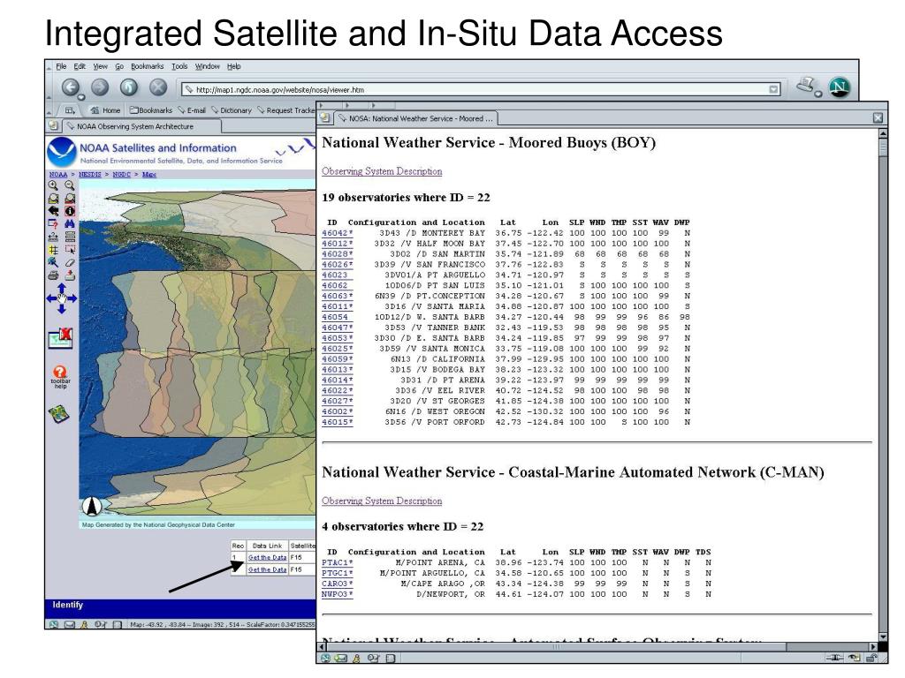This screenshot has width=905, height=678.
Task: Click the browser Back button
Action: [x=71, y=87]
